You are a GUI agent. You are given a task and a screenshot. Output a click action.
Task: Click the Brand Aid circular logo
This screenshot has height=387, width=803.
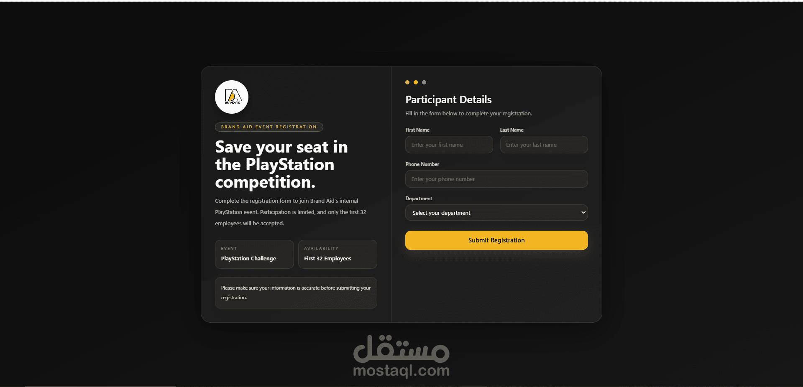point(232,97)
